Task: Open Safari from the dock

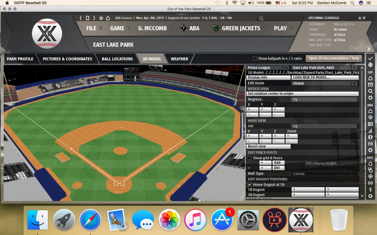Action: [x=90, y=220]
